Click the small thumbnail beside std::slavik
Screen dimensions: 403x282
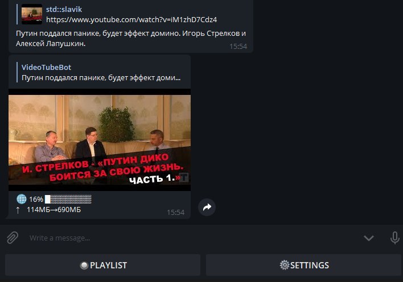coord(32,14)
